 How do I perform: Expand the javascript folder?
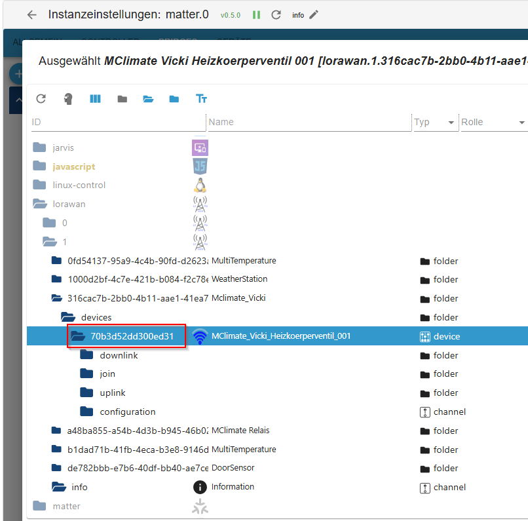pos(39,166)
